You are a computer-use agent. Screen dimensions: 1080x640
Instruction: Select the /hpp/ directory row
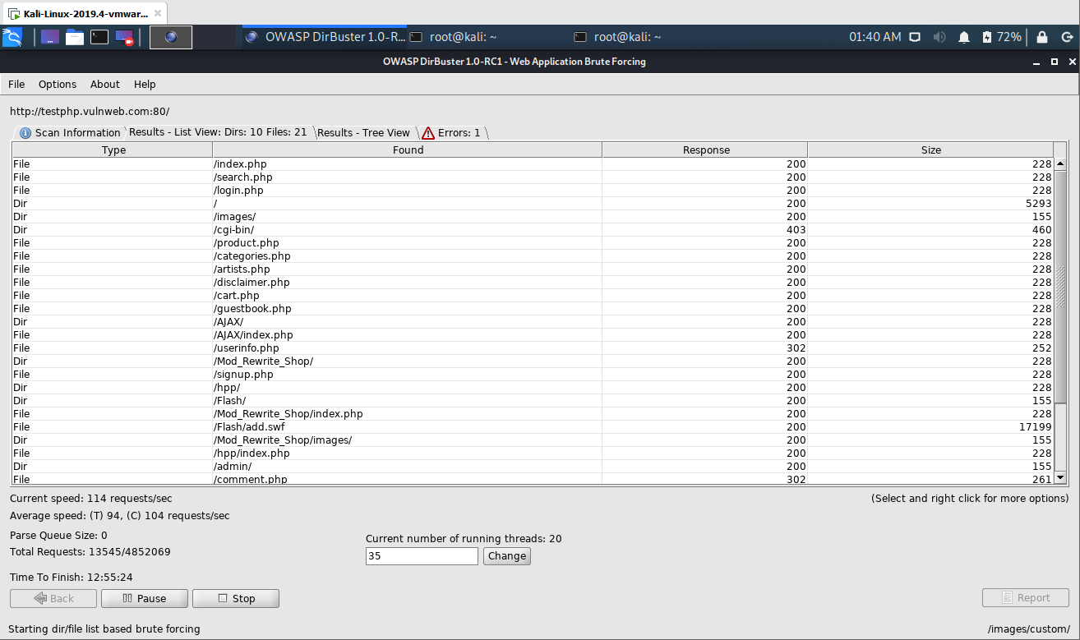(x=533, y=388)
